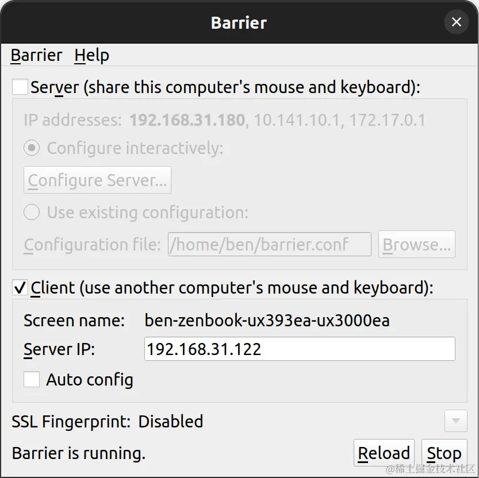Select Configure interactively radio button
The image size is (479, 478).
click(32, 148)
